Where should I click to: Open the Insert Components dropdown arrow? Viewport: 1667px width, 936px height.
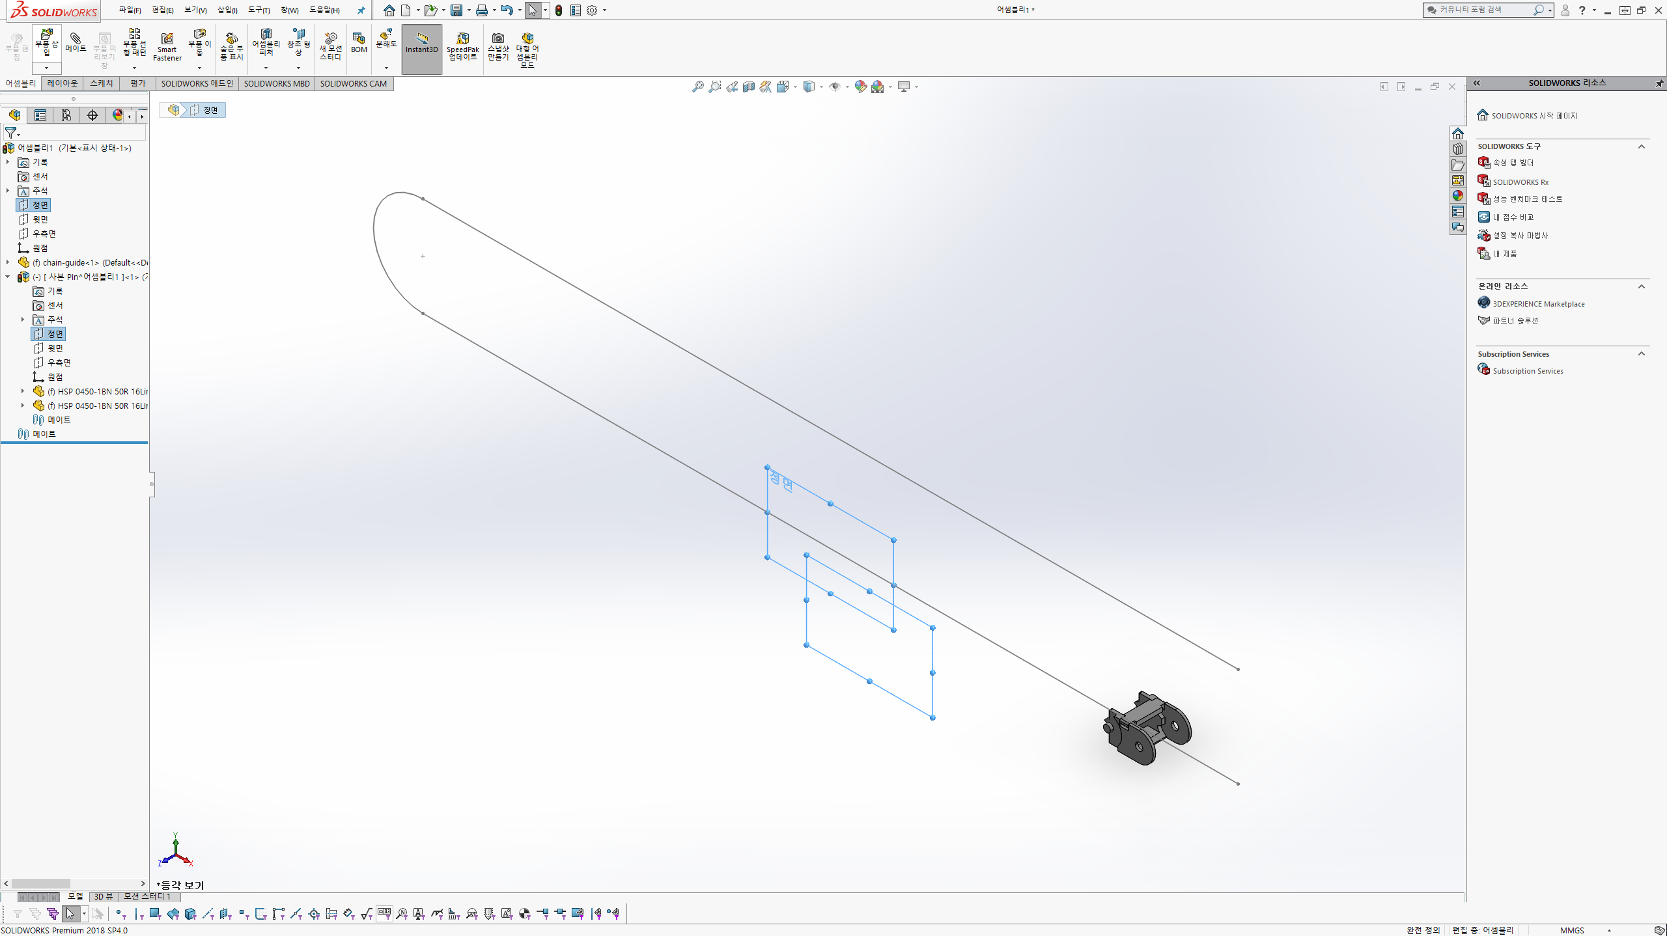[x=46, y=68]
